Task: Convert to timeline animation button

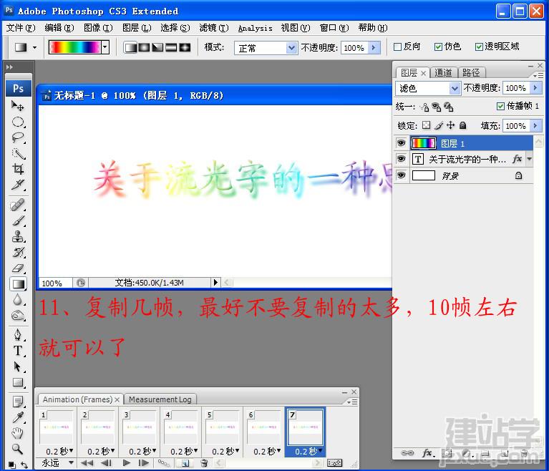Action: pyautogui.click(x=335, y=463)
